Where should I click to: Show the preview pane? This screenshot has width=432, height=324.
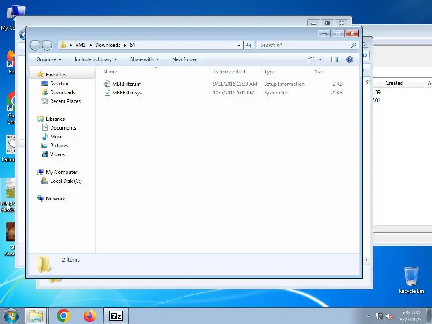tap(335, 59)
